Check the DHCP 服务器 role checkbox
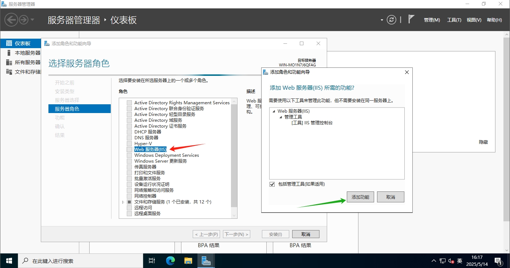This screenshot has height=268, width=510. tap(129, 132)
